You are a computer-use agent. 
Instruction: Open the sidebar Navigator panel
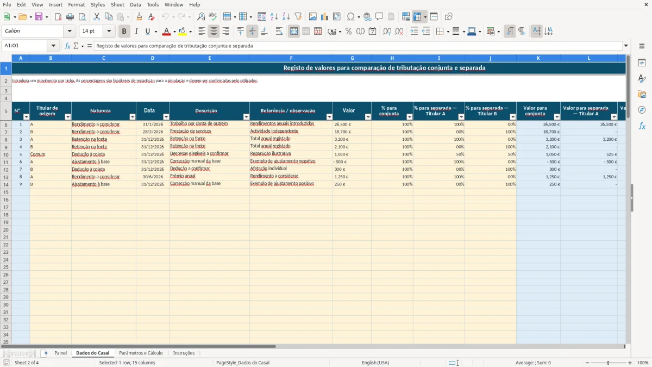[x=642, y=110]
